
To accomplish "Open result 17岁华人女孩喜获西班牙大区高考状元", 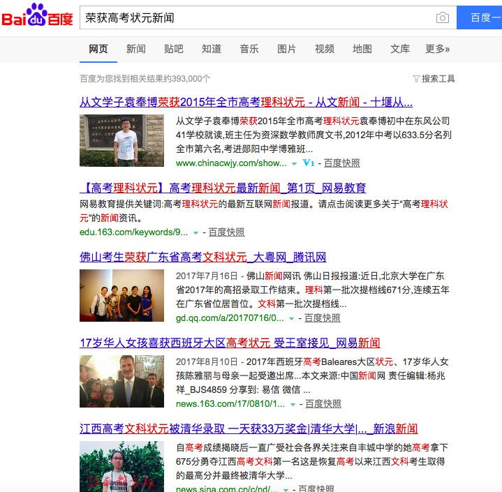I will [x=230, y=343].
